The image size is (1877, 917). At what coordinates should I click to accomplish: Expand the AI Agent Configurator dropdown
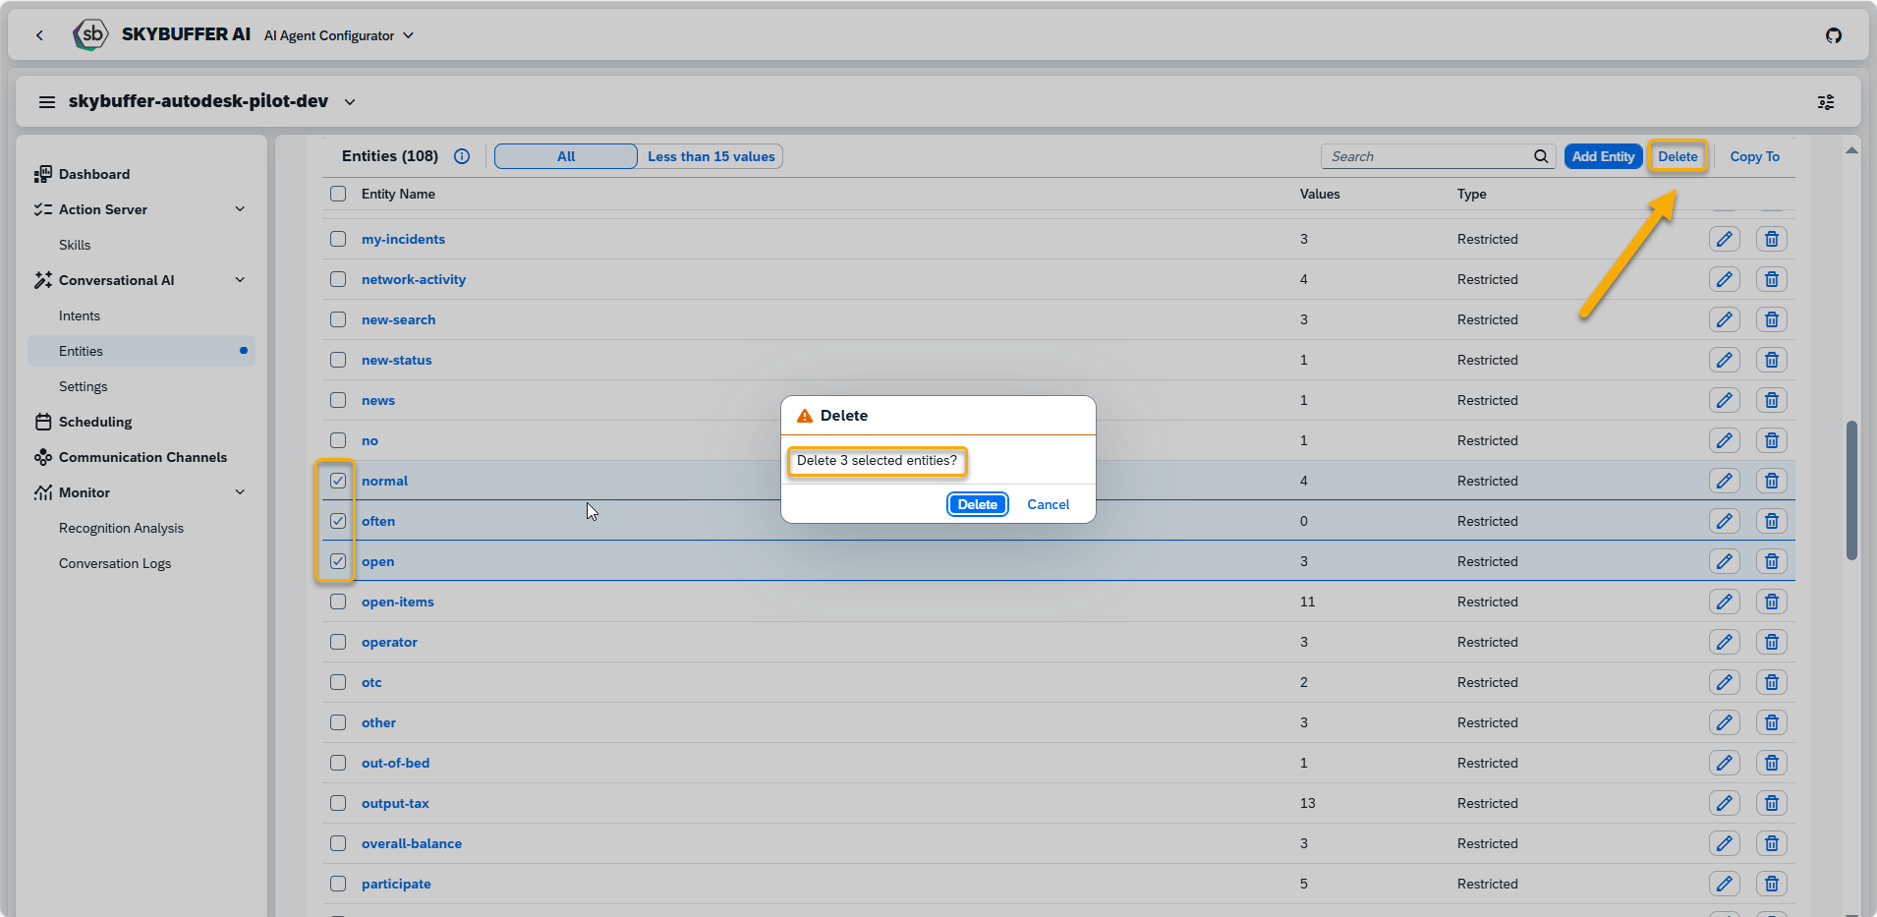click(x=408, y=35)
